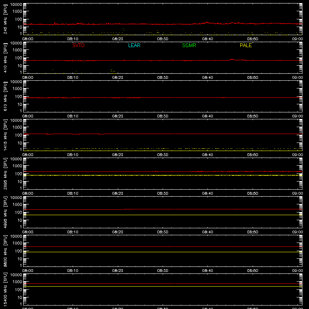The image size is (309, 309).
Task: Select the 4995 MHz [SFU] axis title
Action: pyautogui.click(x=5, y=212)
